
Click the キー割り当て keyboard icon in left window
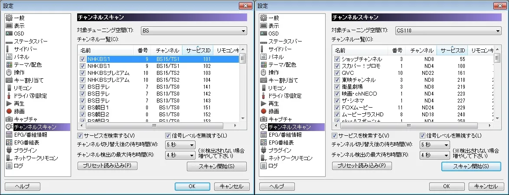click(x=9, y=80)
